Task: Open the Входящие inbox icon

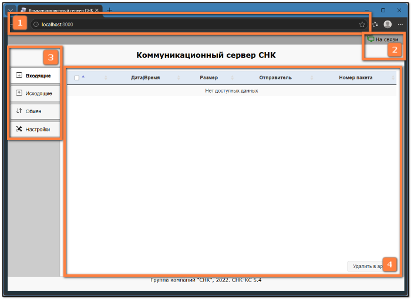Action: tap(19, 76)
